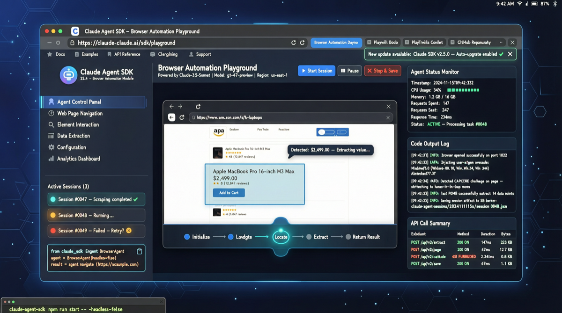Select the Extract step dot

click(309, 237)
